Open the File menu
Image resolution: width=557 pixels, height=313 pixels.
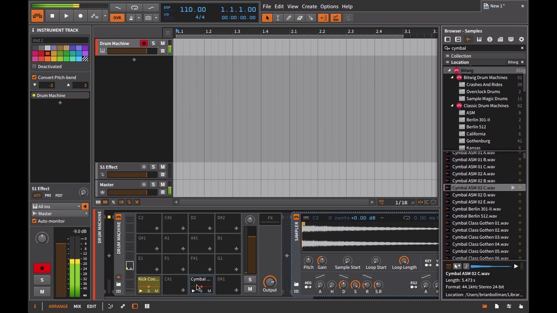point(267,7)
